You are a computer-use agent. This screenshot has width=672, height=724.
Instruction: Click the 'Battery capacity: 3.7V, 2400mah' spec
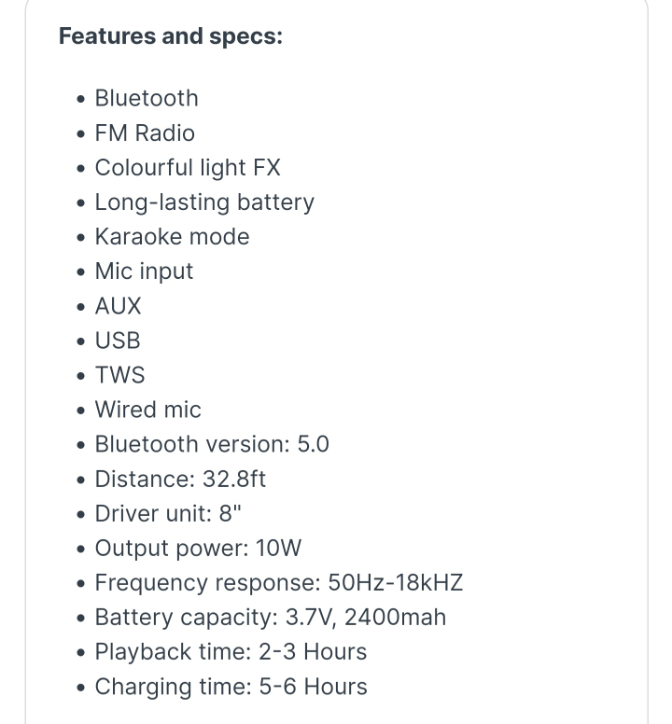pyautogui.click(x=270, y=617)
